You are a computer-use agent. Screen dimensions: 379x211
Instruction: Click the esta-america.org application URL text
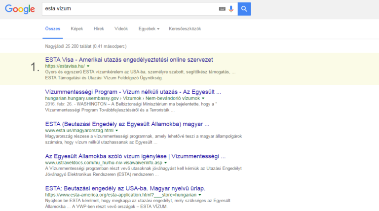click(121, 195)
